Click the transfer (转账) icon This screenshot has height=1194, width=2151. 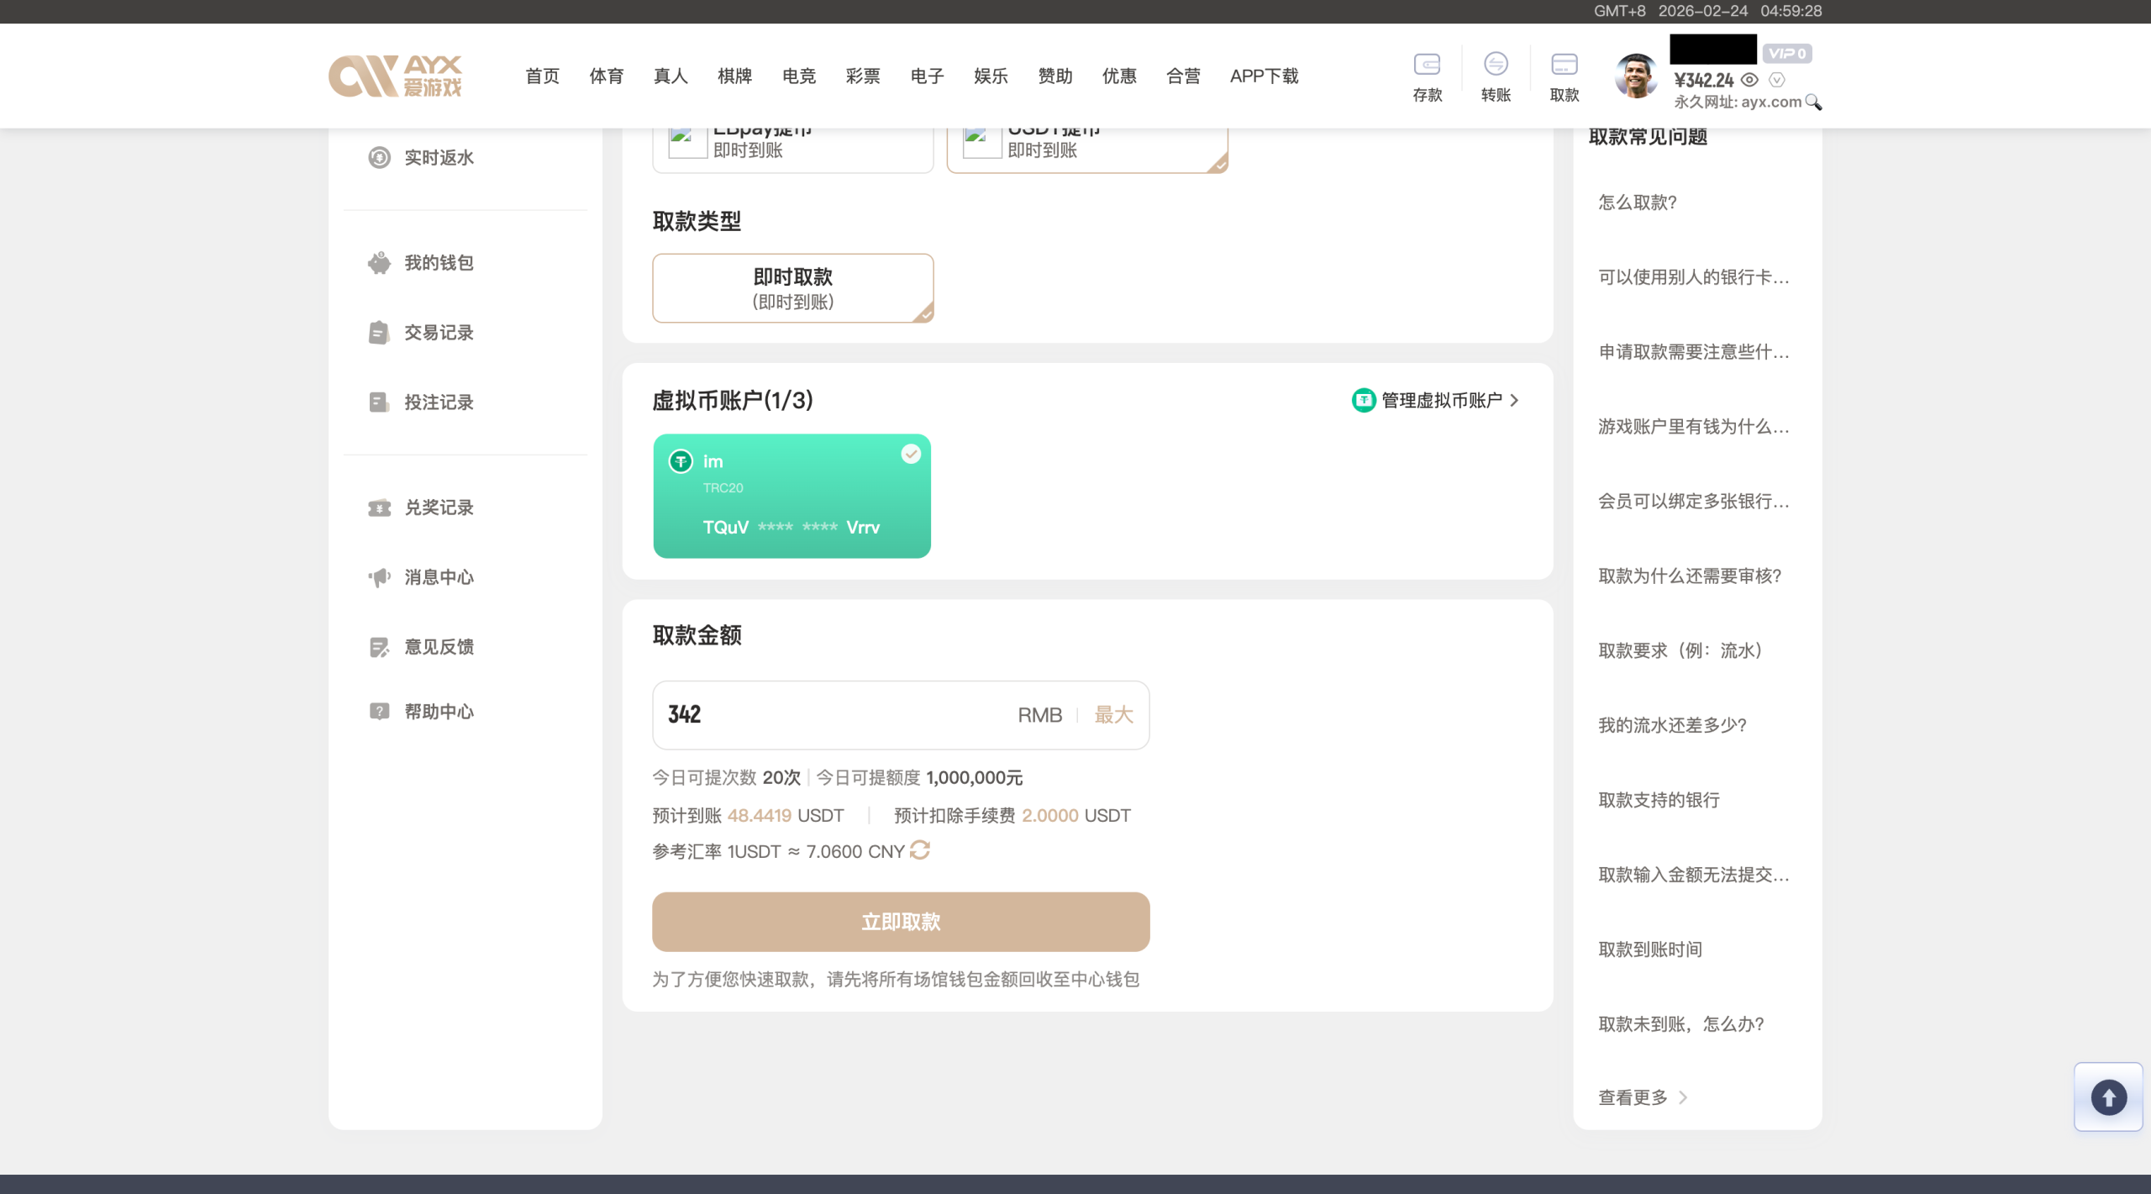(1496, 65)
